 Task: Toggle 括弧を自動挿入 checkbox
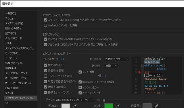(x=45, y=87)
